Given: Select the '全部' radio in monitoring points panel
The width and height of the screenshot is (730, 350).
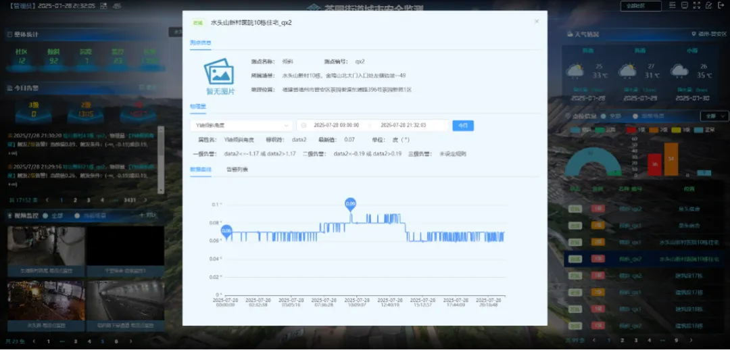Looking at the screenshot, I should point(602,116).
